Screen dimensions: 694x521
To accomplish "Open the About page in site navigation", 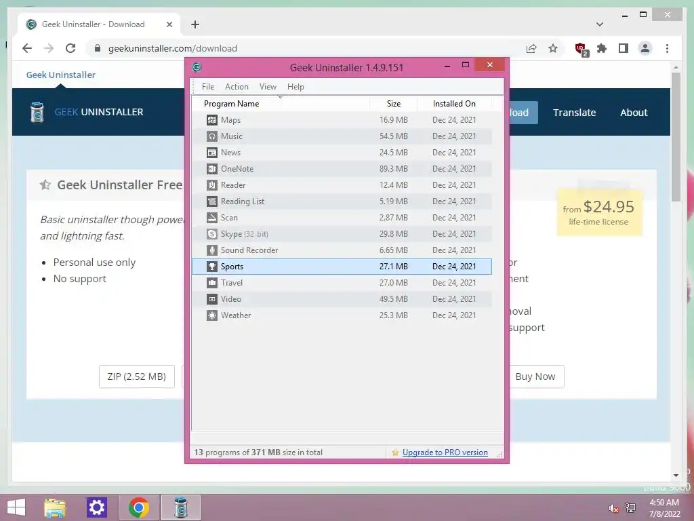I will (x=634, y=113).
